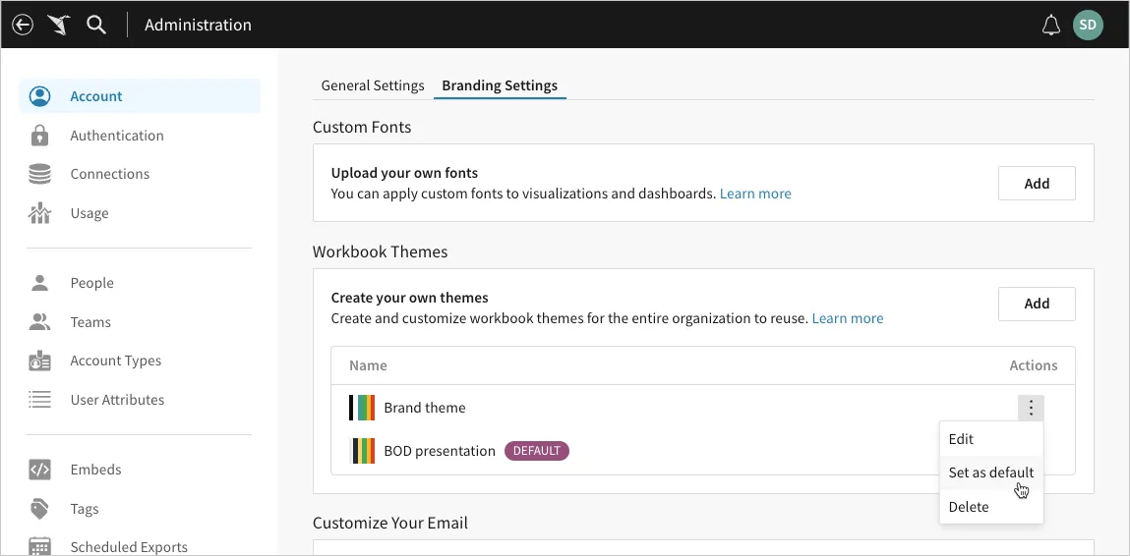
Task: Open the People sidebar label
Action: (x=91, y=283)
